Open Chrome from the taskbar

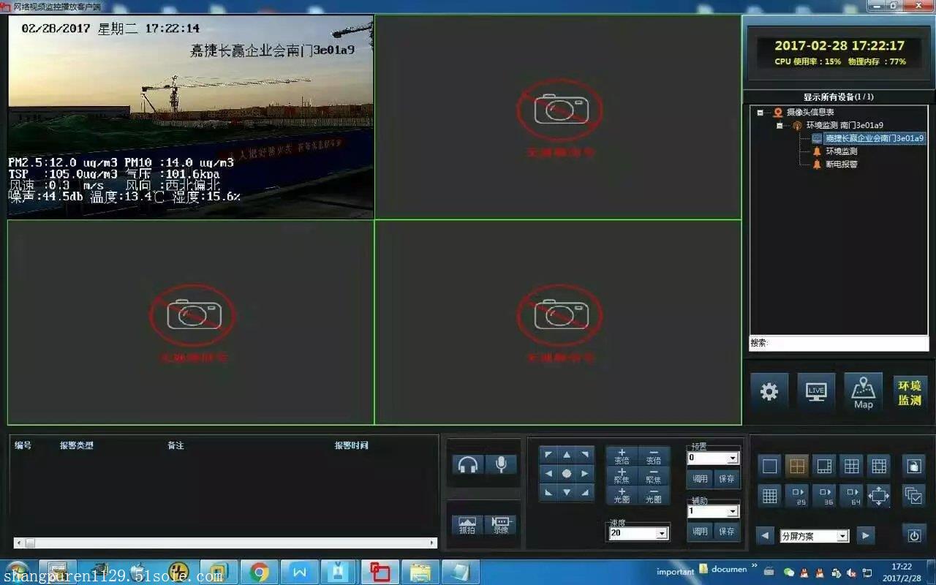click(x=259, y=572)
